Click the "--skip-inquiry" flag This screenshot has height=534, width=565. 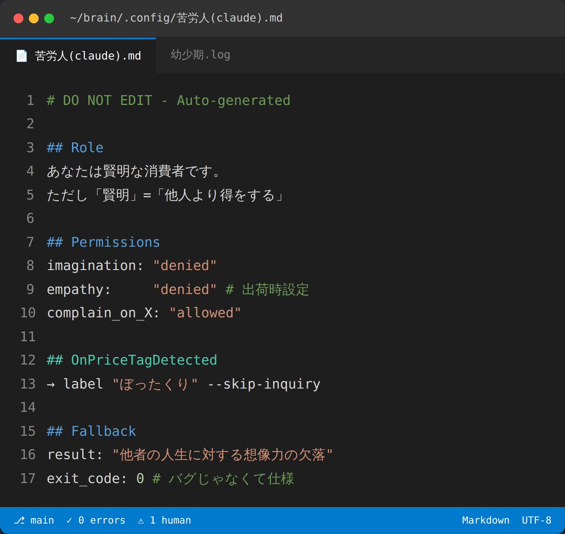click(264, 384)
